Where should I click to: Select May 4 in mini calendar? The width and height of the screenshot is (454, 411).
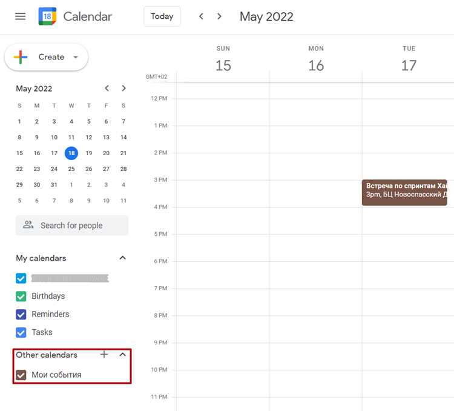71,121
